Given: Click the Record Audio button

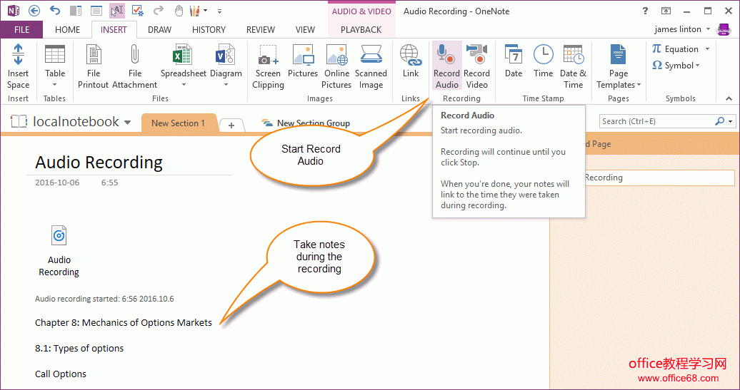Looking at the screenshot, I should click(x=446, y=66).
